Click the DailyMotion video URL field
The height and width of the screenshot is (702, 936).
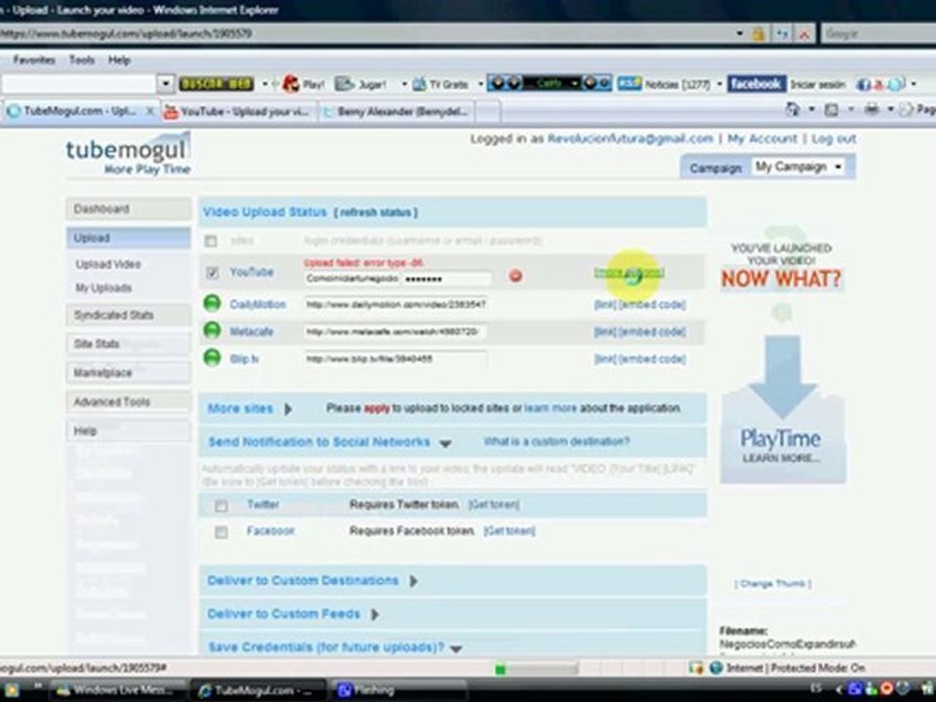(x=395, y=304)
